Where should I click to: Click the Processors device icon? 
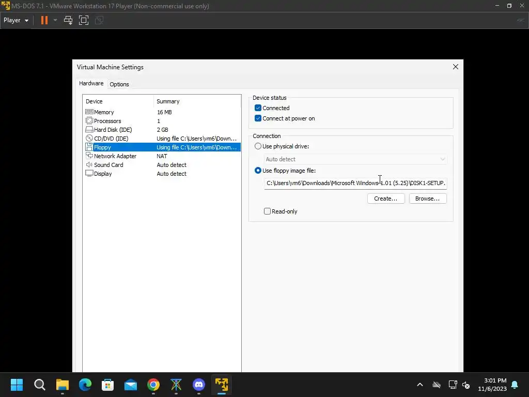point(89,120)
